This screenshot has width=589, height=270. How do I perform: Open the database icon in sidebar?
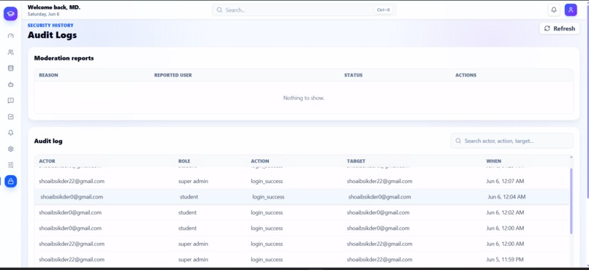click(10, 69)
